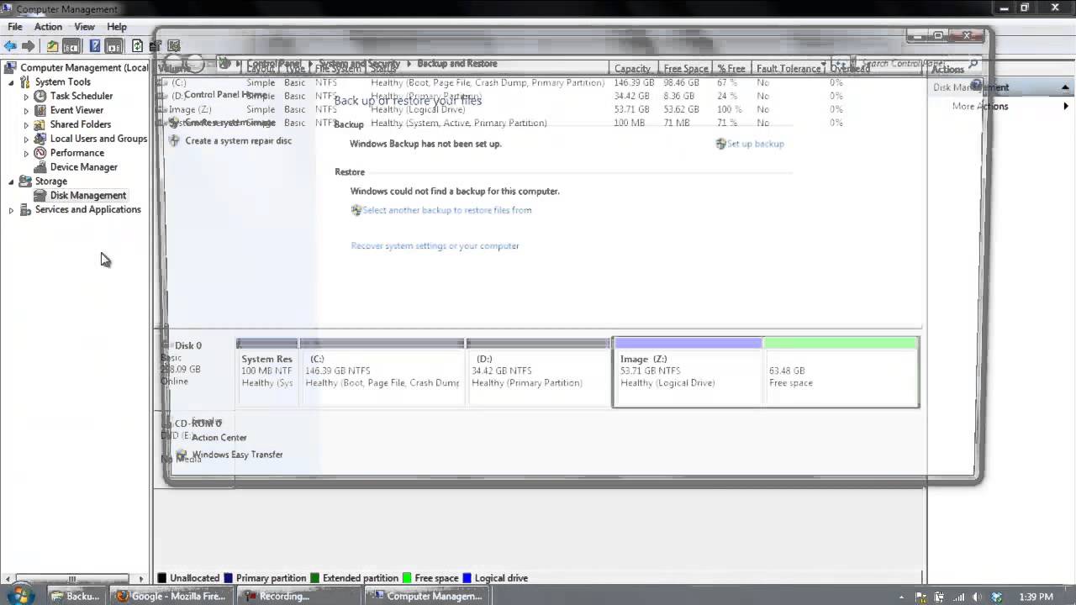The height and width of the screenshot is (605, 1076).
Task: Open the Windows Start button
Action: point(20,595)
